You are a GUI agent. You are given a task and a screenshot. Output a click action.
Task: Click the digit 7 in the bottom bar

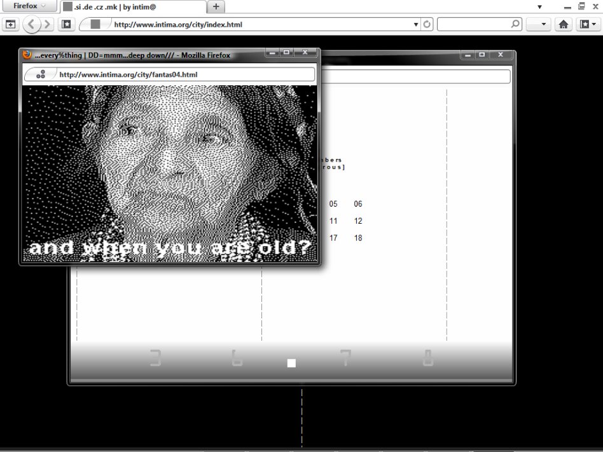[x=345, y=359]
